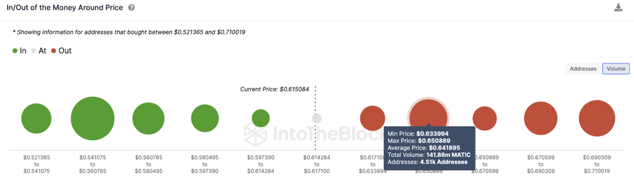Select the green bubble at $0.580495 range
The image size is (634, 185).
click(205, 118)
